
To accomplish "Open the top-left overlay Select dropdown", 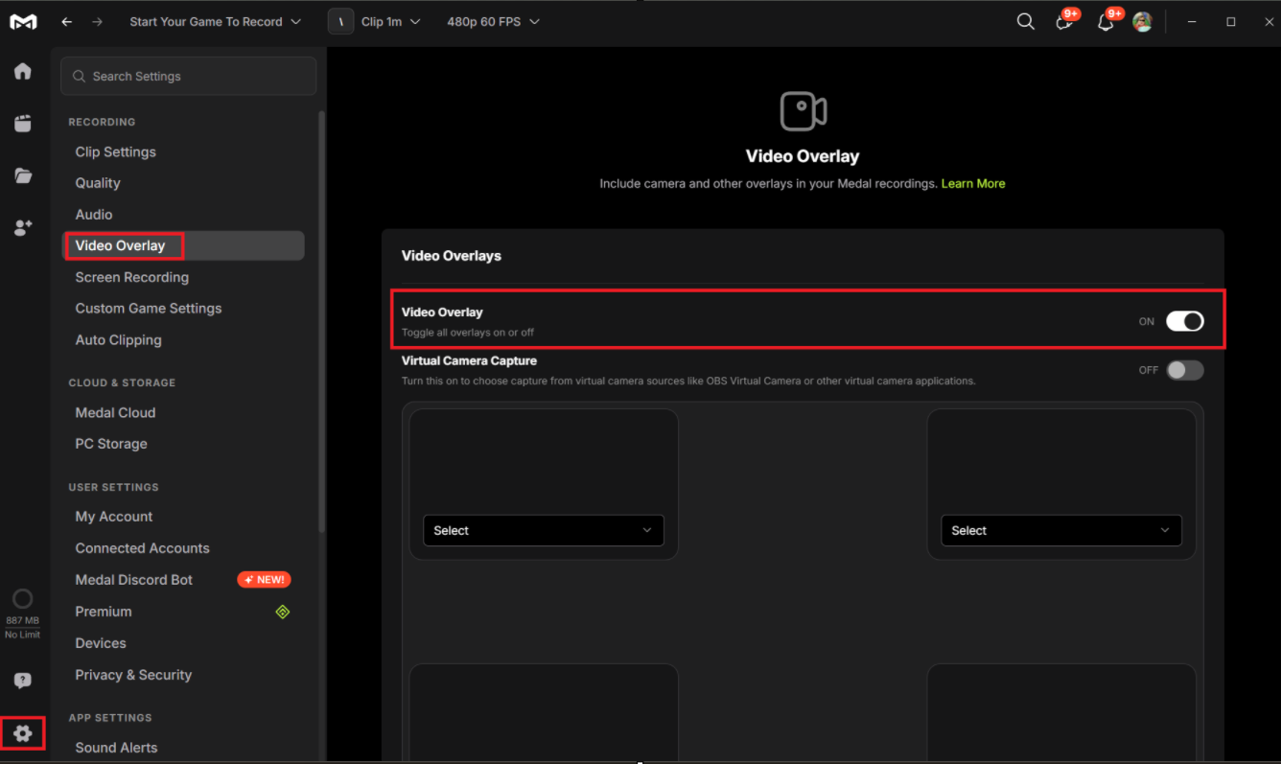I will click(x=543, y=530).
